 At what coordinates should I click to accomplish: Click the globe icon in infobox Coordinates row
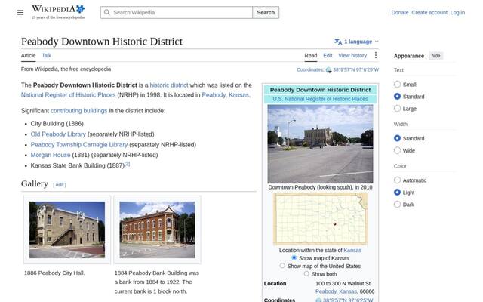coord(318,300)
